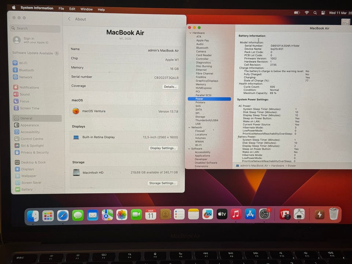
Task: Collapse the Network section in System Information
Action: (189, 127)
